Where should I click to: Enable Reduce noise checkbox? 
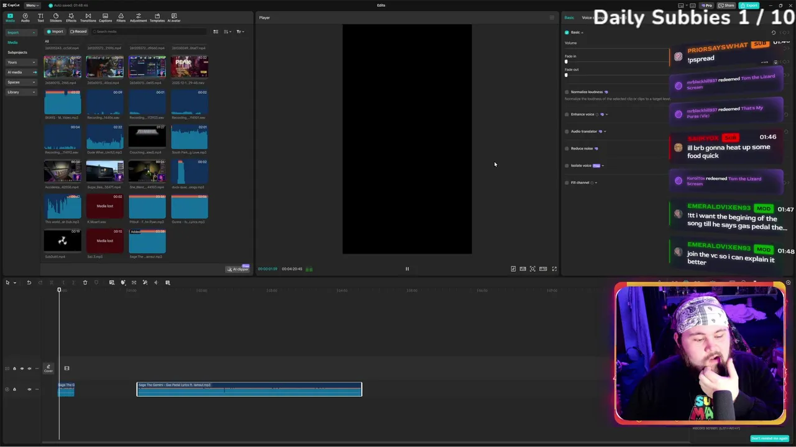(x=567, y=148)
